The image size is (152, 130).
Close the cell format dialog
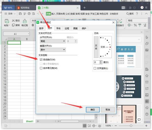[113, 22]
